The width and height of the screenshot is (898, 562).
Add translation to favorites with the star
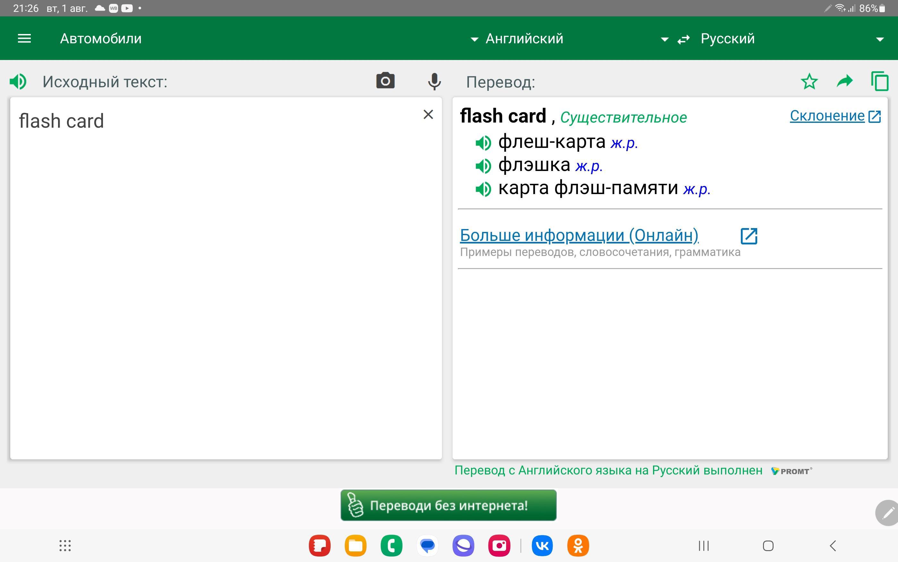(x=809, y=81)
